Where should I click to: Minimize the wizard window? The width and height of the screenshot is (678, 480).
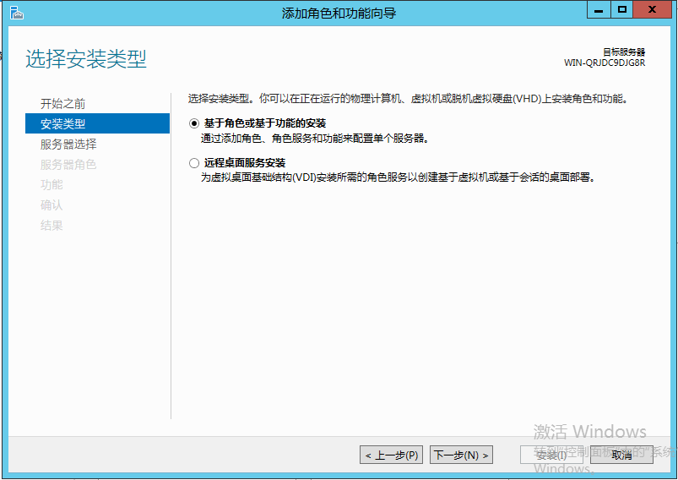(599, 9)
